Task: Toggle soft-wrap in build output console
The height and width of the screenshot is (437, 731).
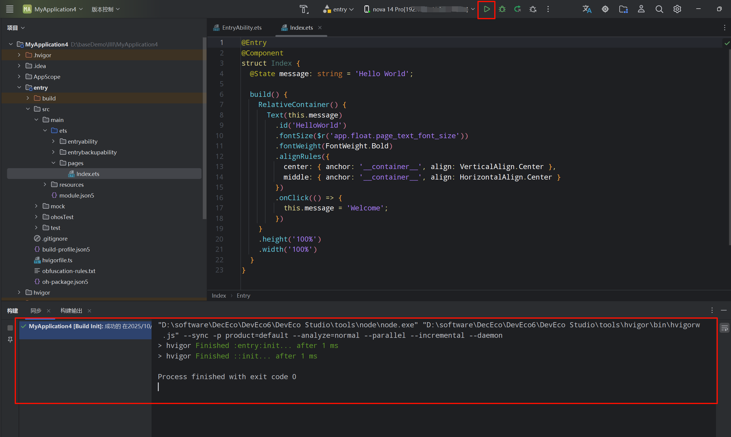Action: pyautogui.click(x=724, y=328)
